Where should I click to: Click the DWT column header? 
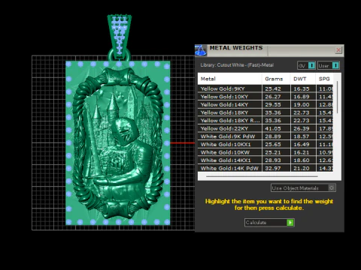pyautogui.click(x=303, y=79)
